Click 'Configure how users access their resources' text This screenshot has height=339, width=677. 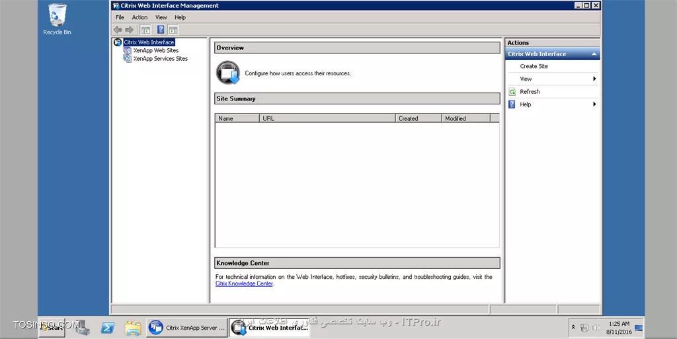tap(298, 73)
